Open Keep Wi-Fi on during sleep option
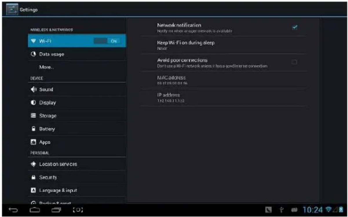 [x=223, y=45]
